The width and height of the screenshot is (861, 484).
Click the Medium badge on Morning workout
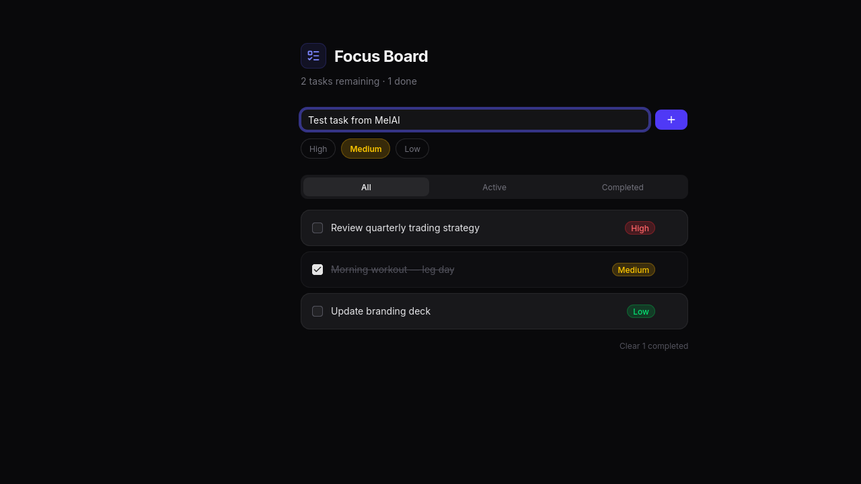[633, 270]
